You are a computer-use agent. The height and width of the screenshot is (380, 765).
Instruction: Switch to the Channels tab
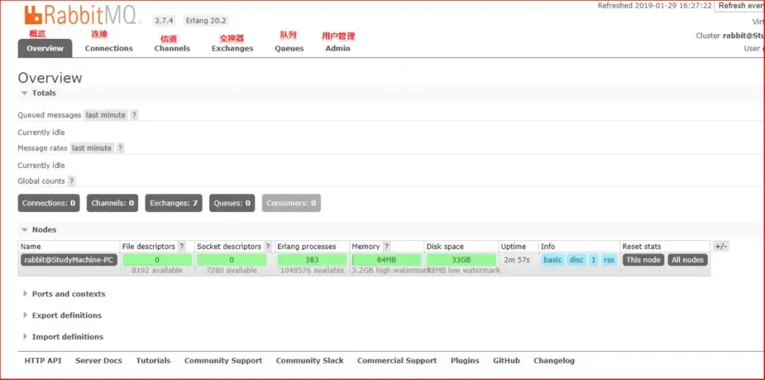(172, 48)
